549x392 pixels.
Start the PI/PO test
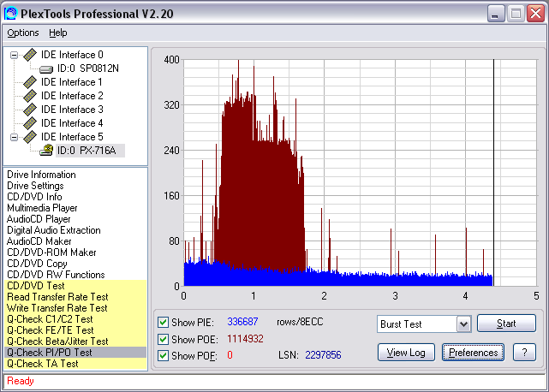pyautogui.click(x=506, y=323)
